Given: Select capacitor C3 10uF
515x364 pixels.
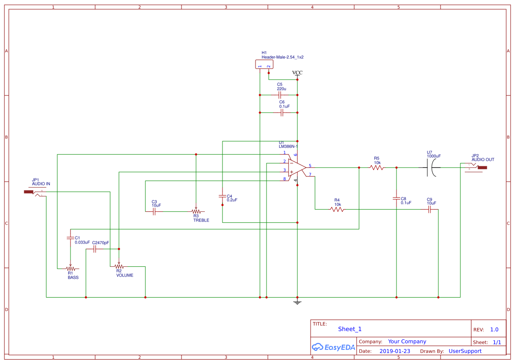Looking at the screenshot, I should pyautogui.click(x=153, y=211).
